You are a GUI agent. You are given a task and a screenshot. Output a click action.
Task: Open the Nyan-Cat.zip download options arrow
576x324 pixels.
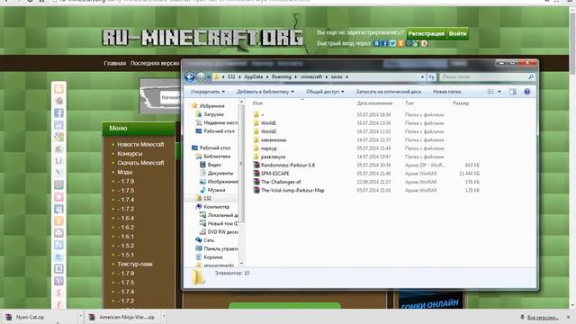80,316
